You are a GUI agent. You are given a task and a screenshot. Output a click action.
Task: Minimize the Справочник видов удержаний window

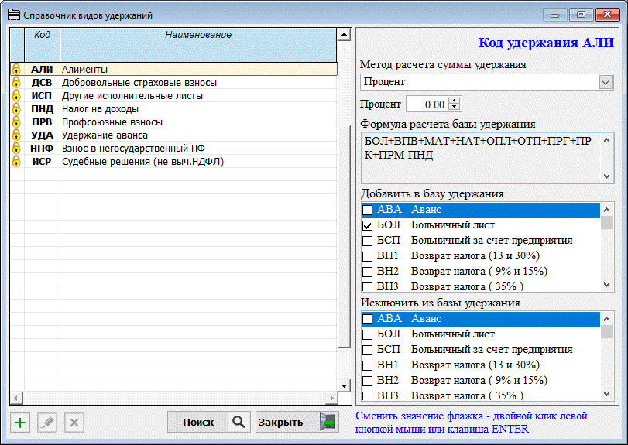click(x=554, y=15)
